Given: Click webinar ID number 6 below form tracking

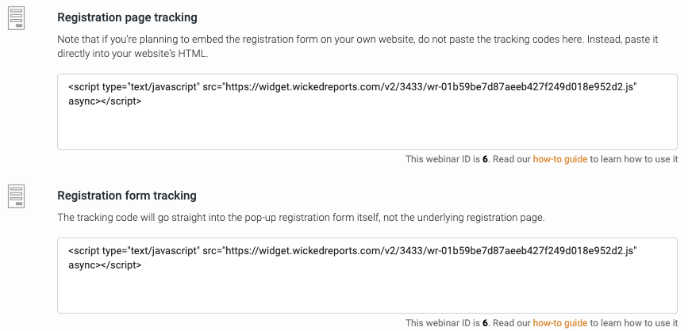Looking at the screenshot, I should pyautogui.click(x=485, y=323).
